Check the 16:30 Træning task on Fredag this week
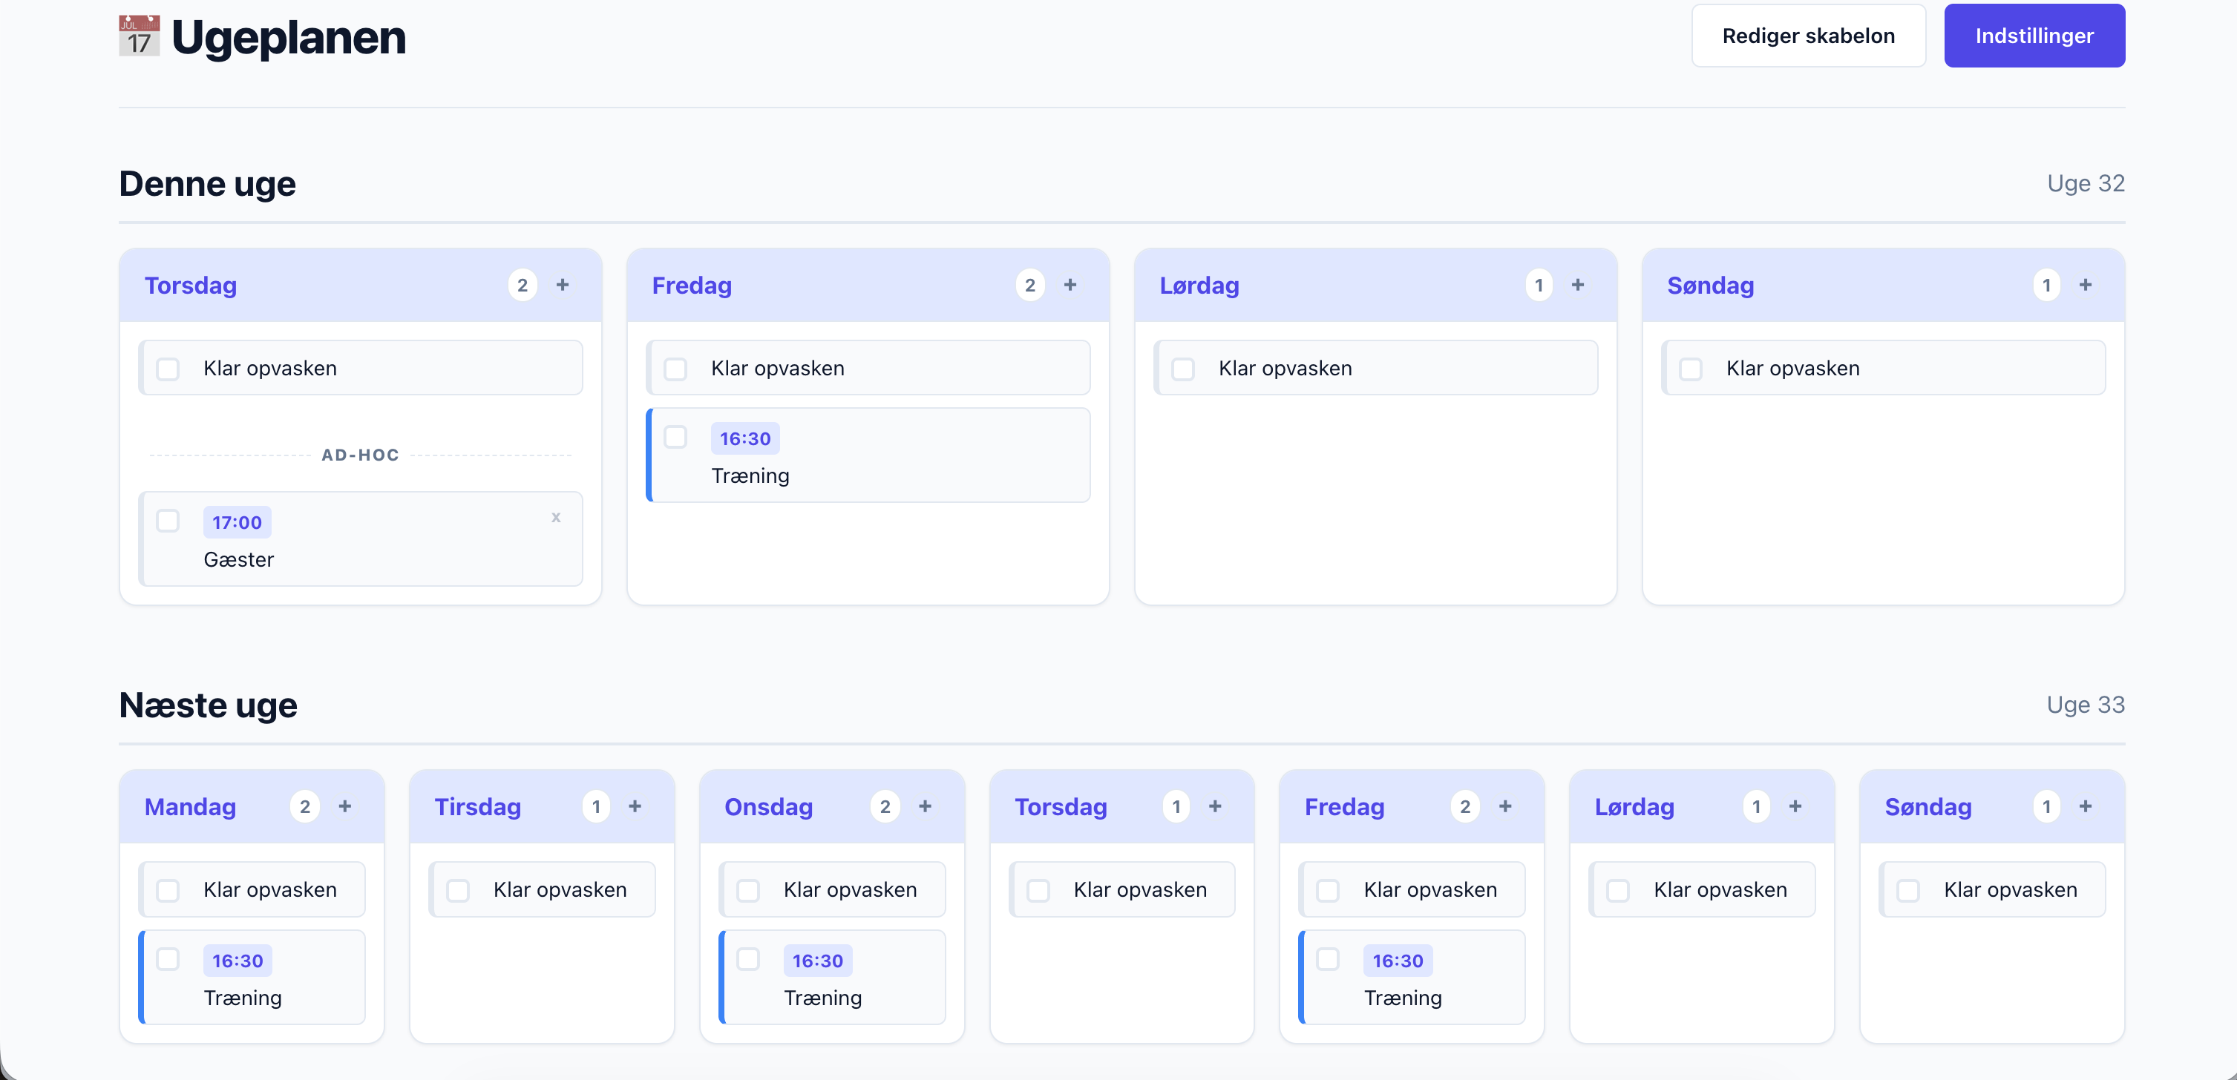2237x1080 pixels. (x=675, y=437)
